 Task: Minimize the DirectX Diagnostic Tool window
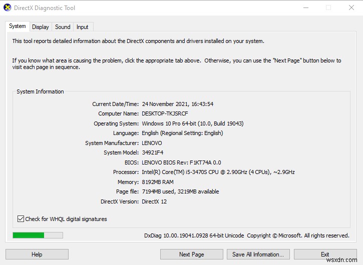click(x=306, y=7)
